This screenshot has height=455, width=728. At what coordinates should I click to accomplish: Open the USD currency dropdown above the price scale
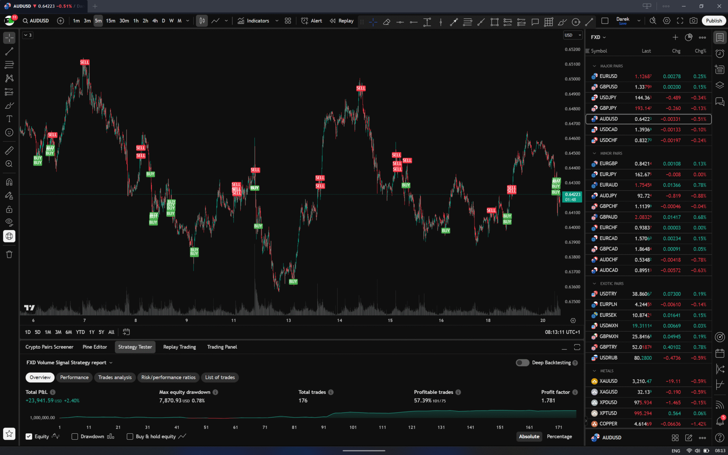572,35
